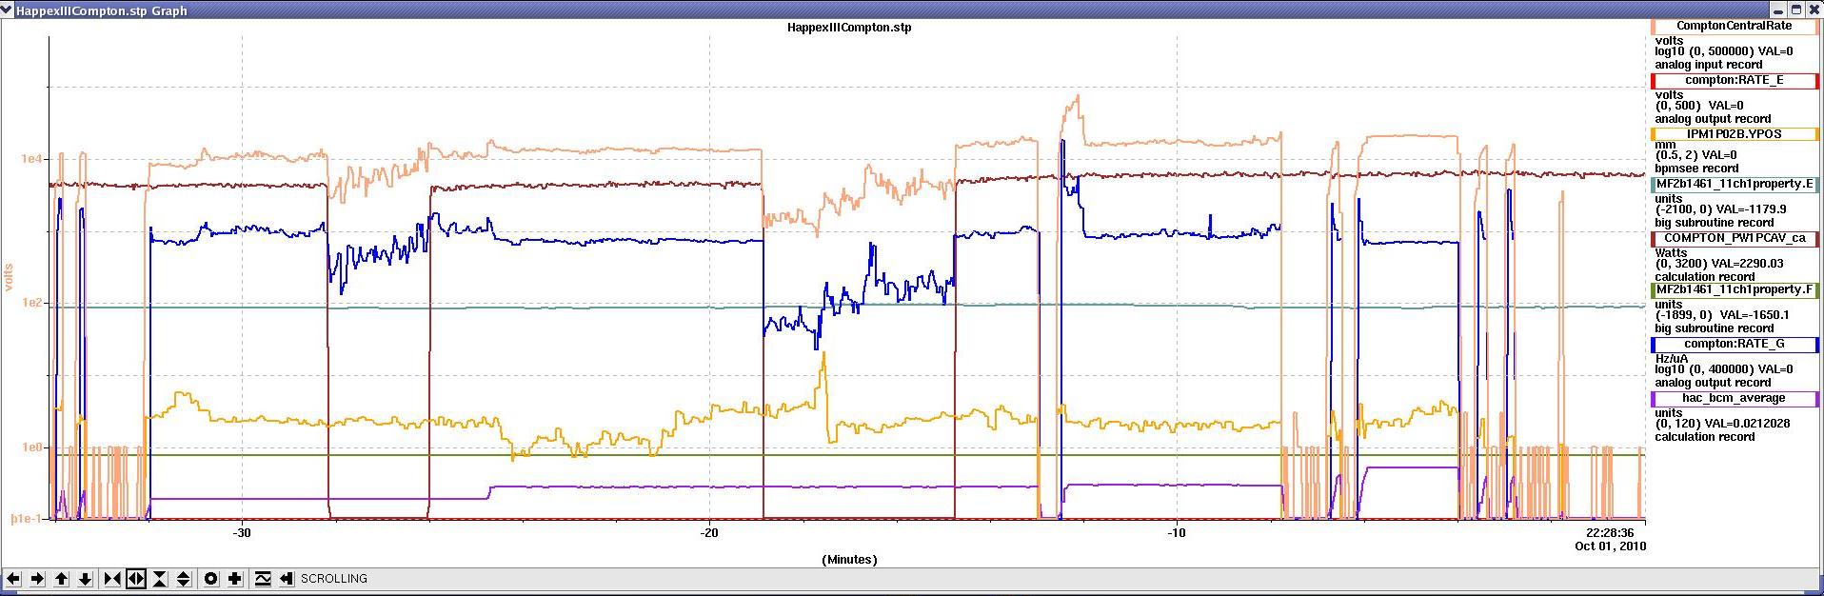
Task: Click the left-arrow-with-bar scroll mode icon
Action: pyautogui.click(x=287, y=579)
